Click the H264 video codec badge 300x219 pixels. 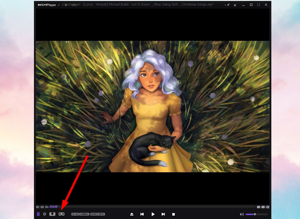click(84, 214)
